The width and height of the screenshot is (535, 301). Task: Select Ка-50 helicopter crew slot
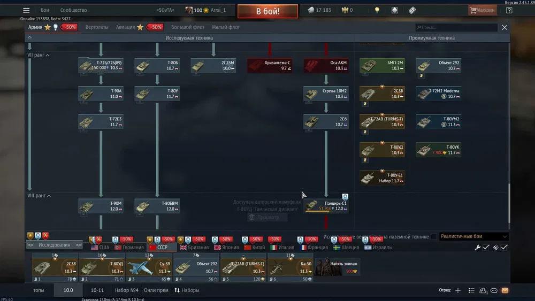click(x=289, y=267)
